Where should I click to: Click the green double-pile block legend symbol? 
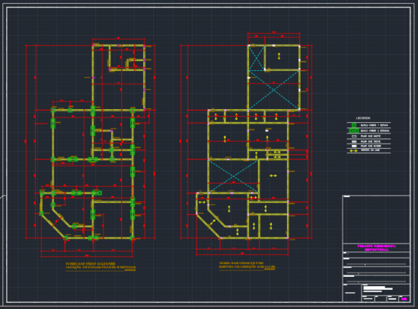point(354,130)
